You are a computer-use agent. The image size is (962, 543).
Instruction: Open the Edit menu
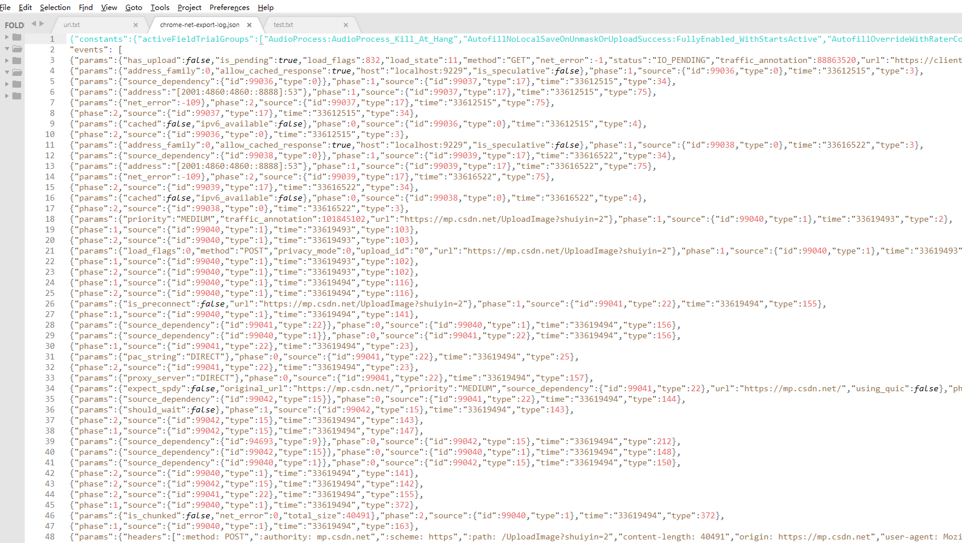click(25, 8)
